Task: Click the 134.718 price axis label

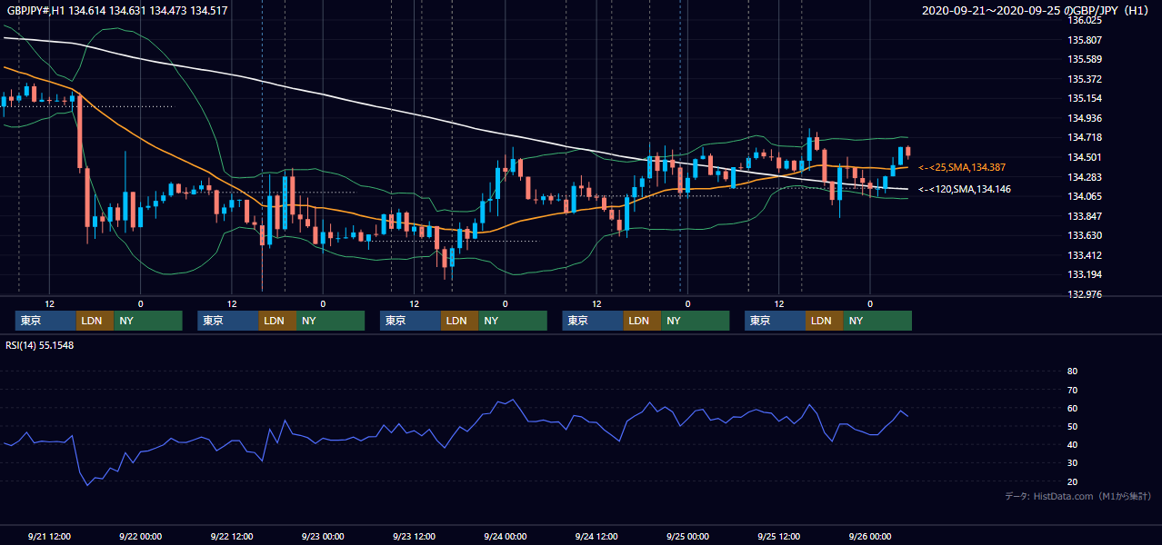Action: (1087, 137)
